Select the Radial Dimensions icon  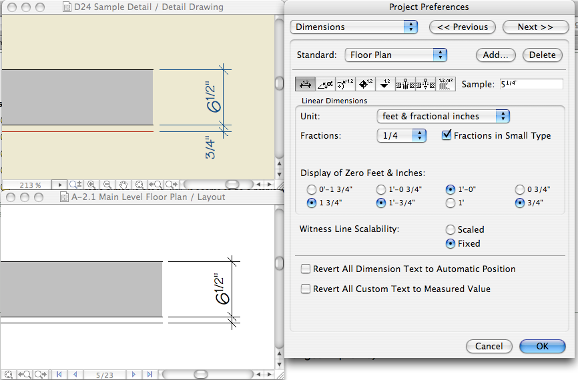(345, 84)
